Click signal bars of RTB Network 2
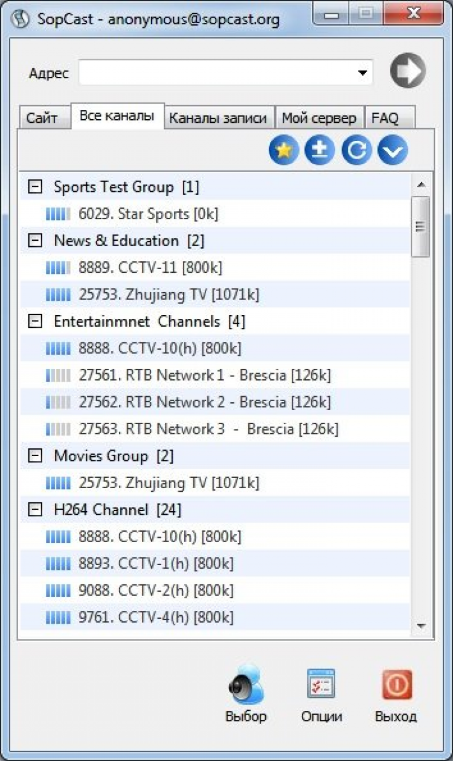 [58, 402]
